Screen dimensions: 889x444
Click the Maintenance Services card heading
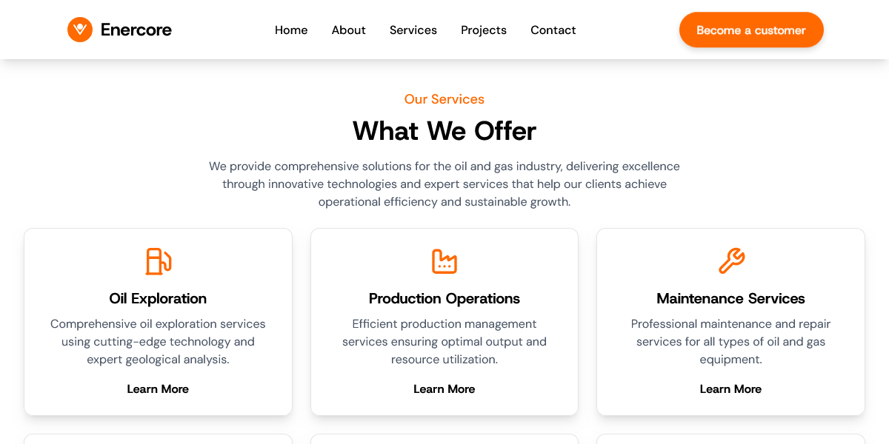730,298
